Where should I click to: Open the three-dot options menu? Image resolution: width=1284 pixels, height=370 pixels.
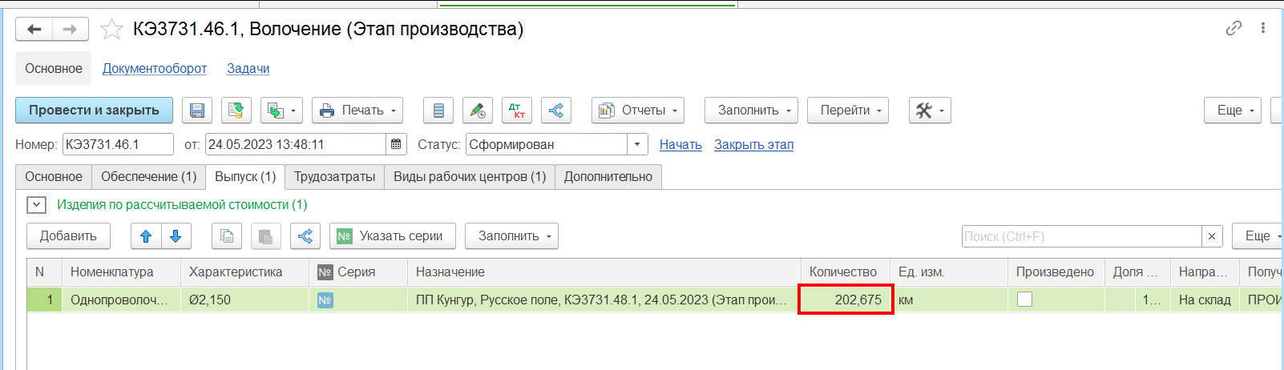(x=1263, y=28)
